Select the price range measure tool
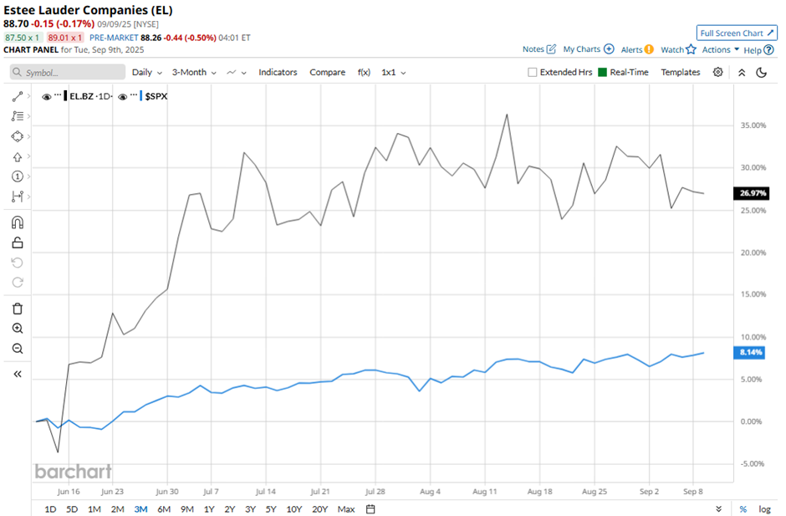Viewport: 786px width, 516px height. pos(17,197)
